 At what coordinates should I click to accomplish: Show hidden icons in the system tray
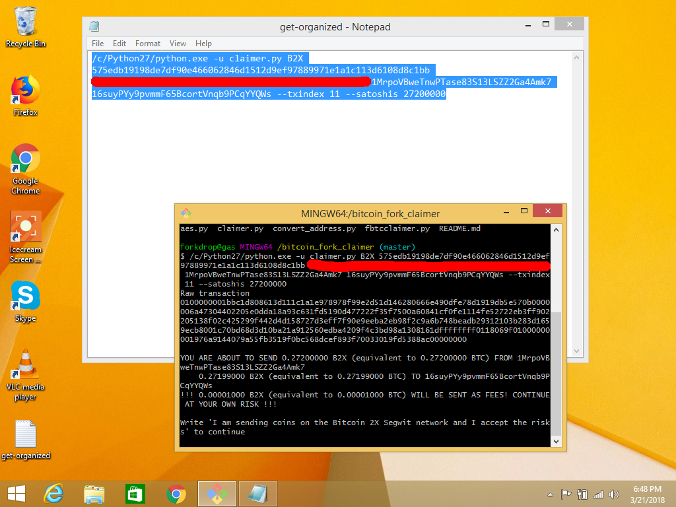click(x=551, y=494)
